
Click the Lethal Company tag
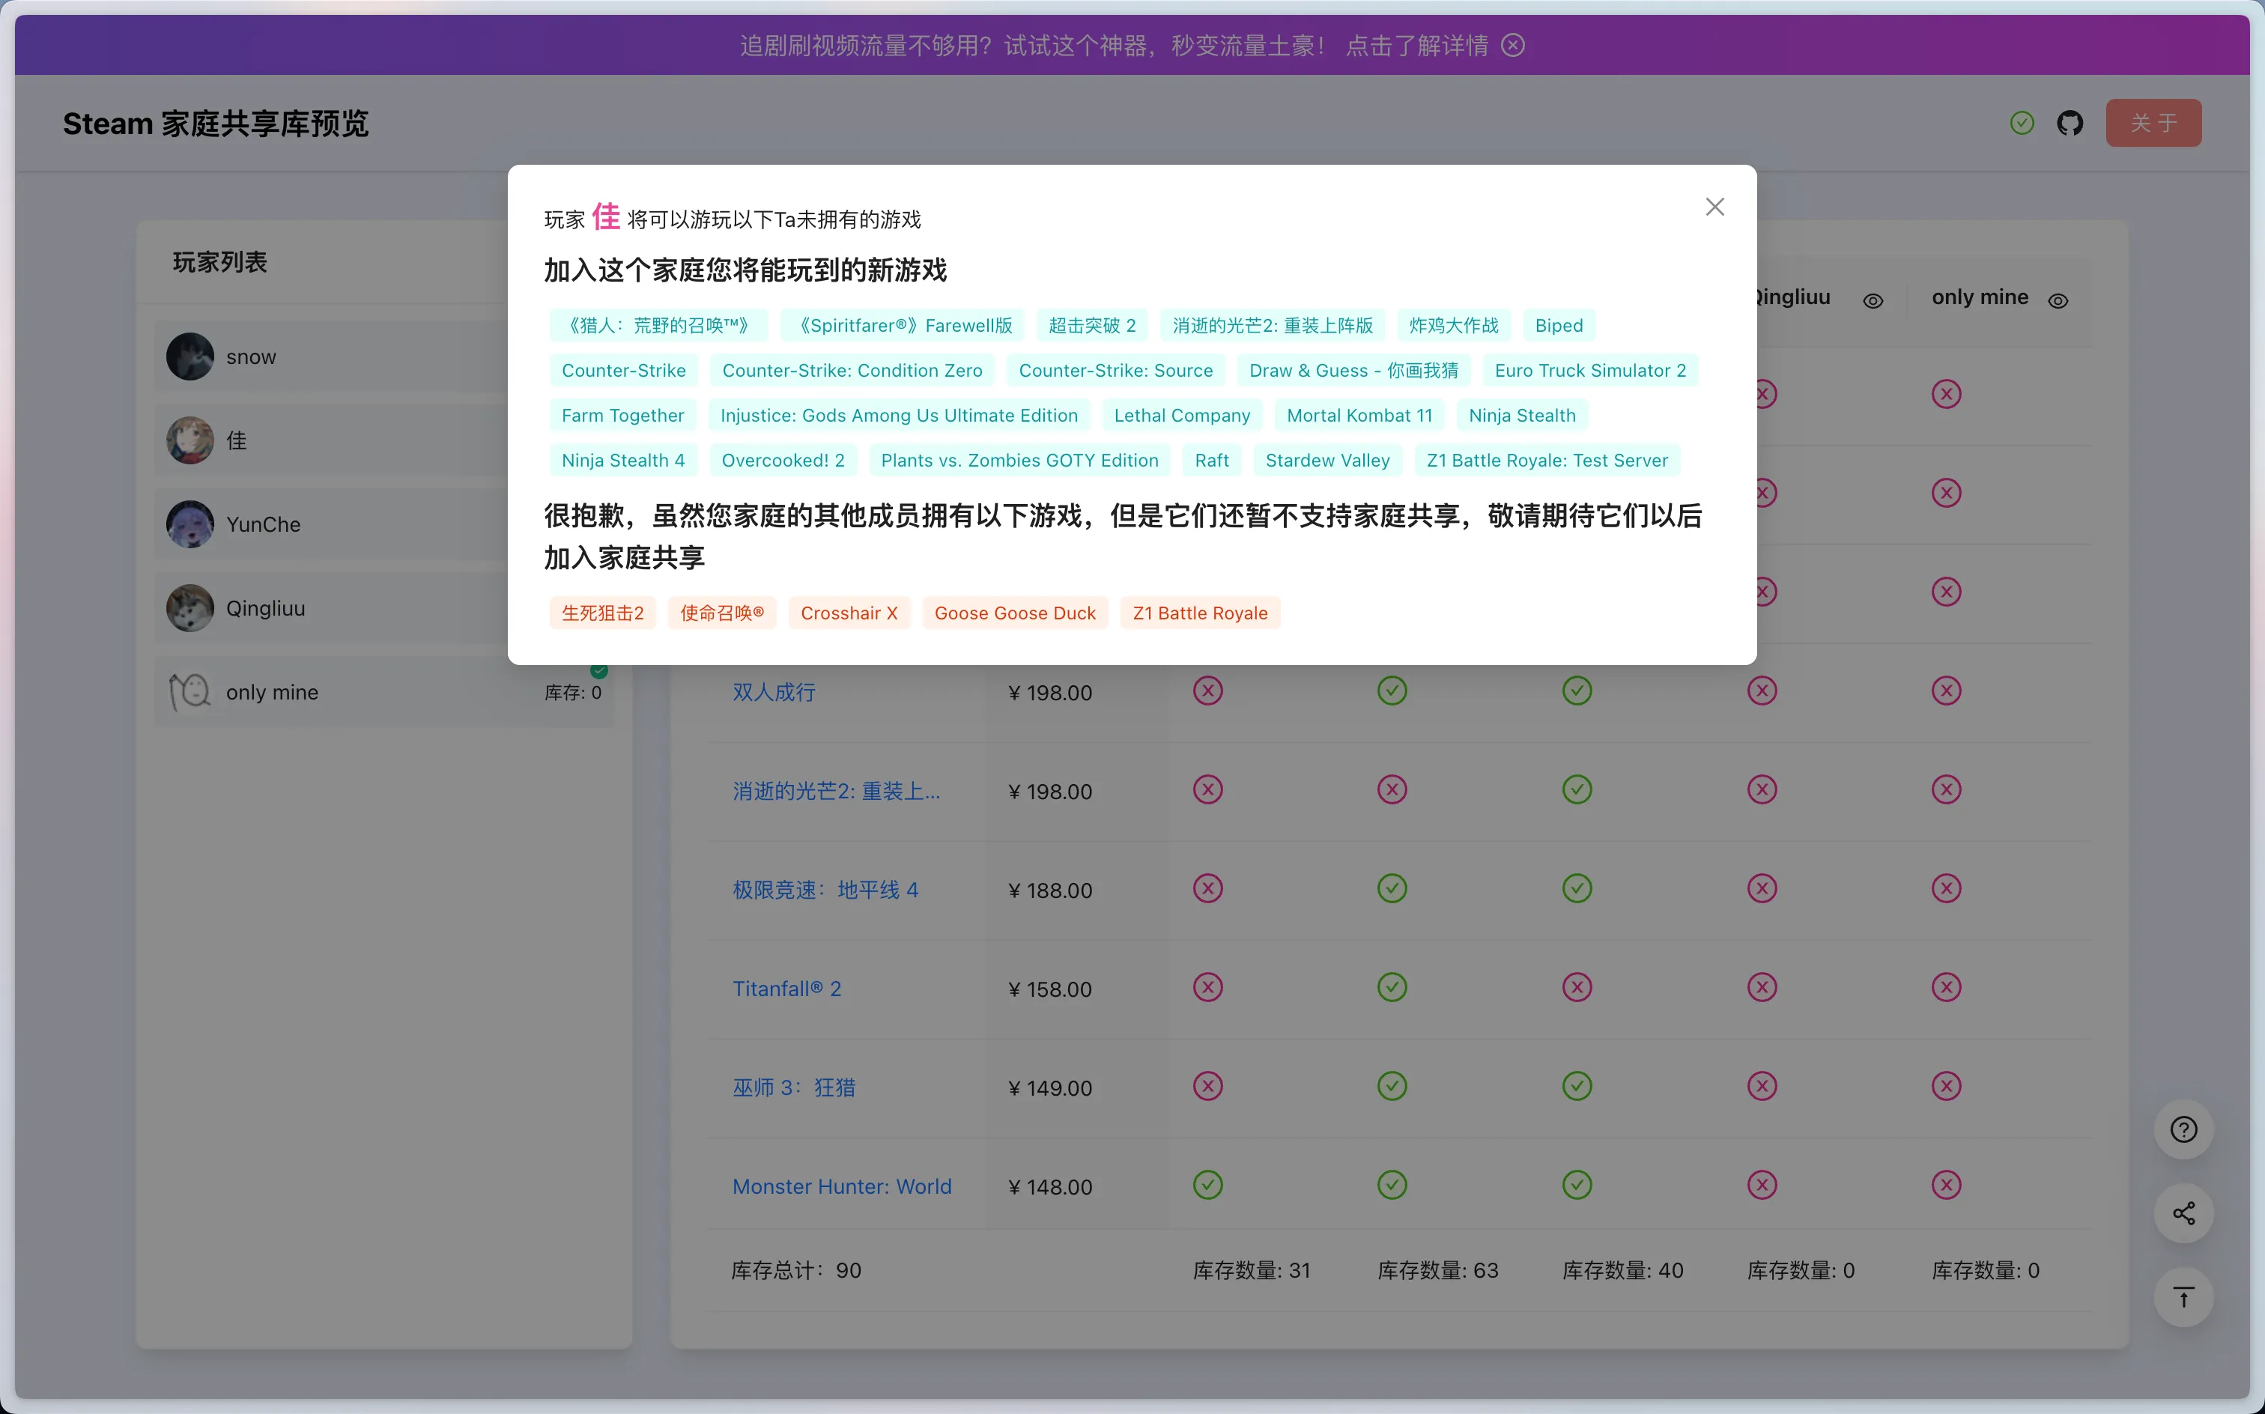[1182, 415]
